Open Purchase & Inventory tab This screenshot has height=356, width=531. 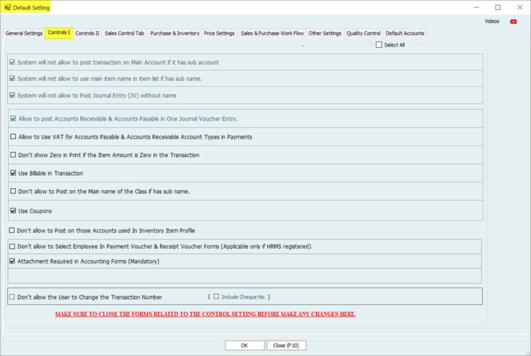click(175, 33)
